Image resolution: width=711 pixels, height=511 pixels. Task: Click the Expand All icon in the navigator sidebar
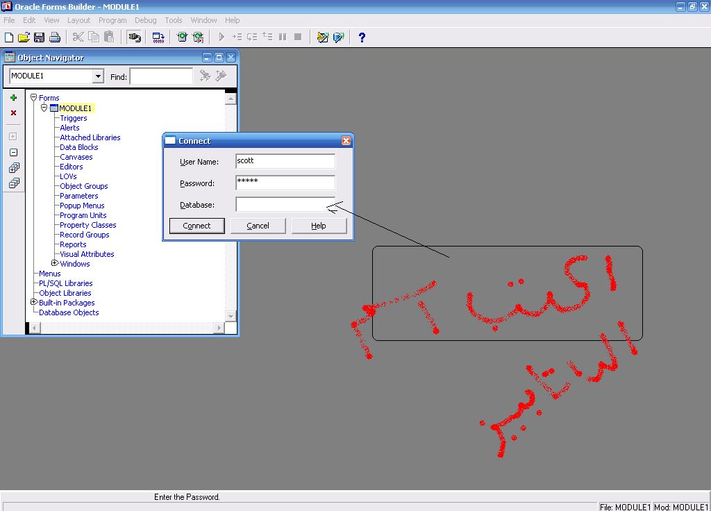tap(13, 168)
